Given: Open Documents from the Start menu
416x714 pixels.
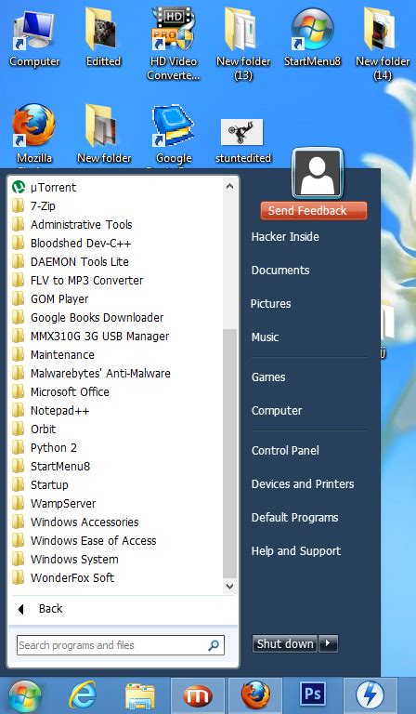Looking at the screenshot, I should [x=280, y=270].
